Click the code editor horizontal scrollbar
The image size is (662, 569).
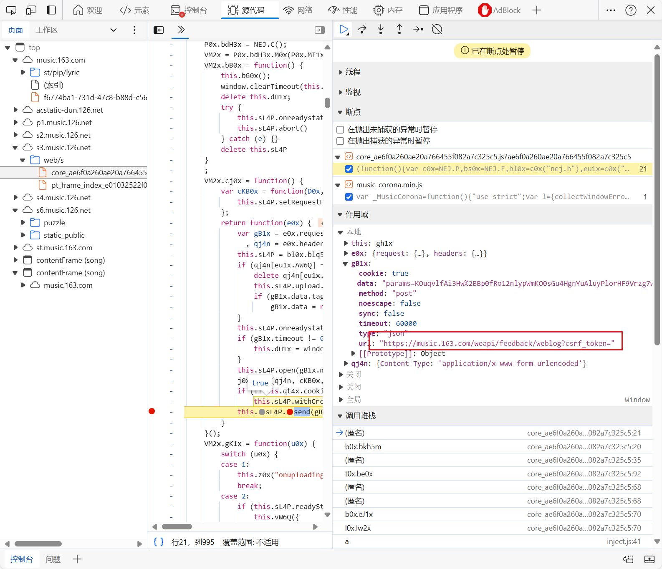click(x=177, y=526)
